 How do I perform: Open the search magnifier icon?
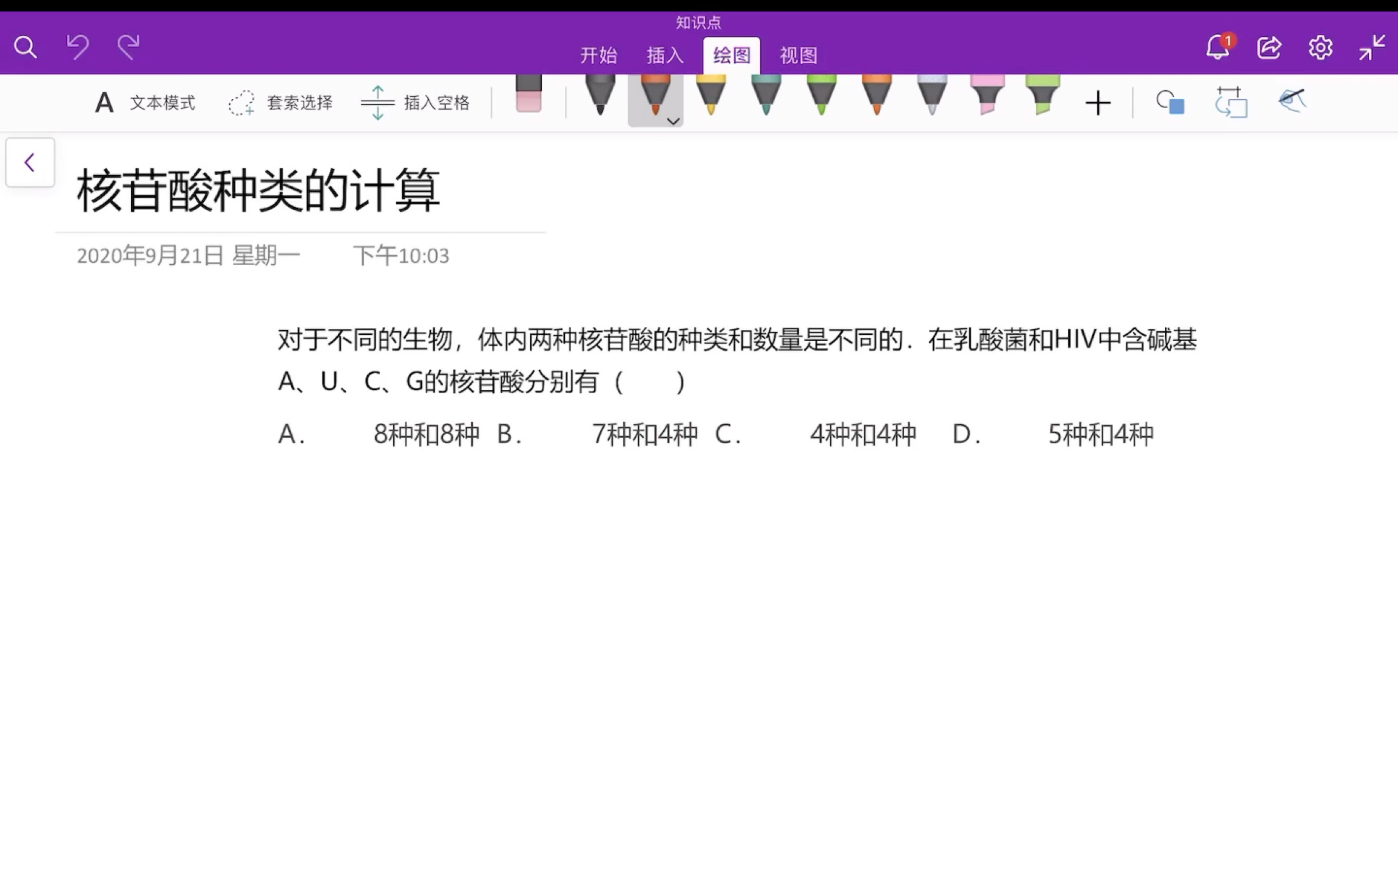(25, 47)
